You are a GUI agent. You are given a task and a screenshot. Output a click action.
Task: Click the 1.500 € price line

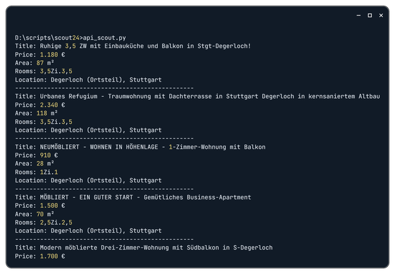40,205
